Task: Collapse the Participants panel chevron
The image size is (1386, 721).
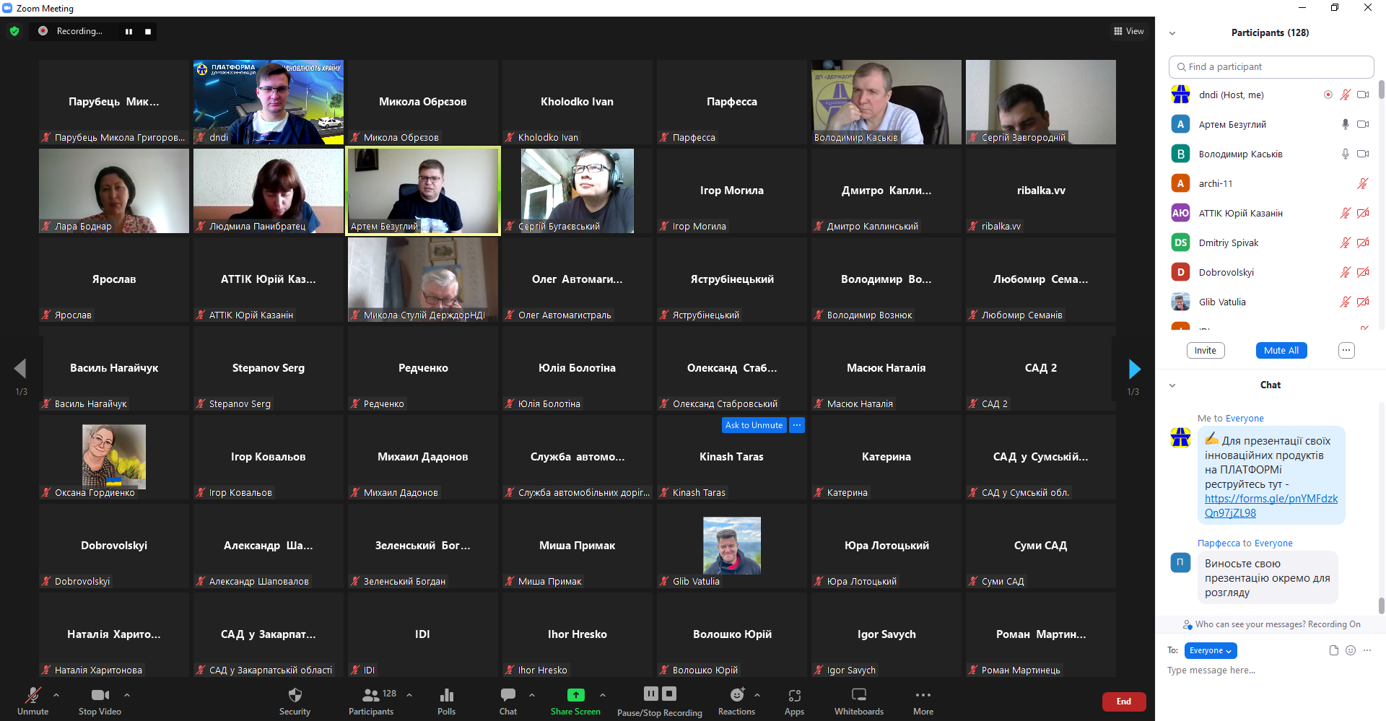Action: pos(1172,33)
